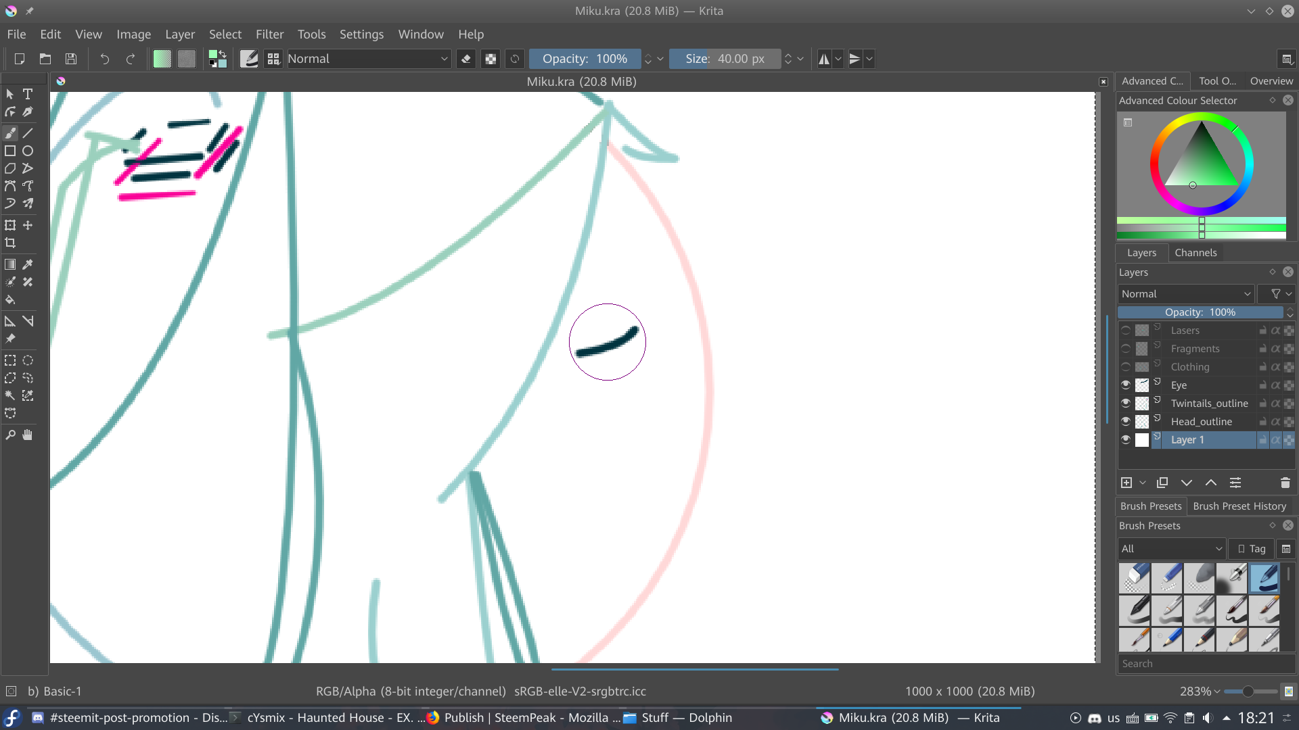Select the Text tool
This screenshot has width=1299, height=730.
(28, 94)
